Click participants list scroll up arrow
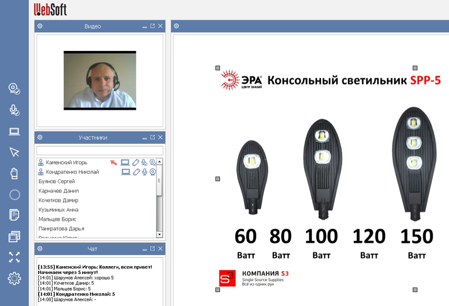 click(x=159, y=161)
